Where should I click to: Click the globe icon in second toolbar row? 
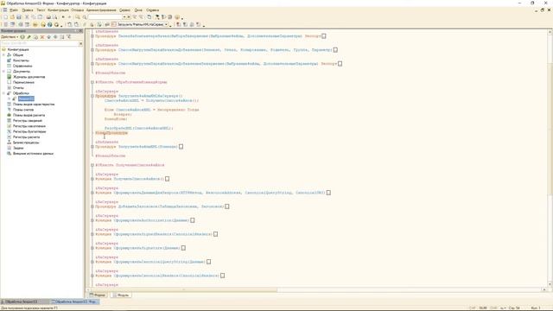[x=50, y=25]
